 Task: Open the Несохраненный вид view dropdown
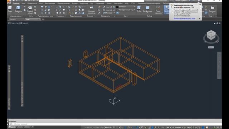pyautogui.click(x=126, y=10)
